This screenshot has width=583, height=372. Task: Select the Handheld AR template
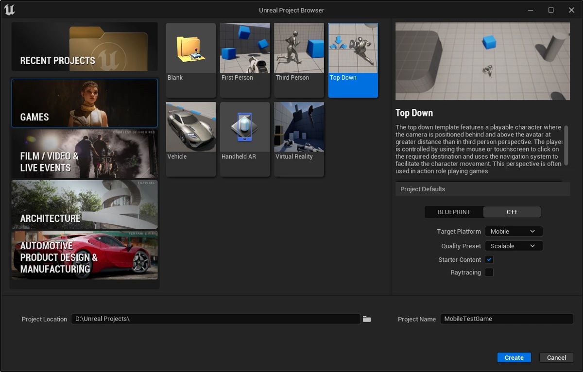click(245, 139)
